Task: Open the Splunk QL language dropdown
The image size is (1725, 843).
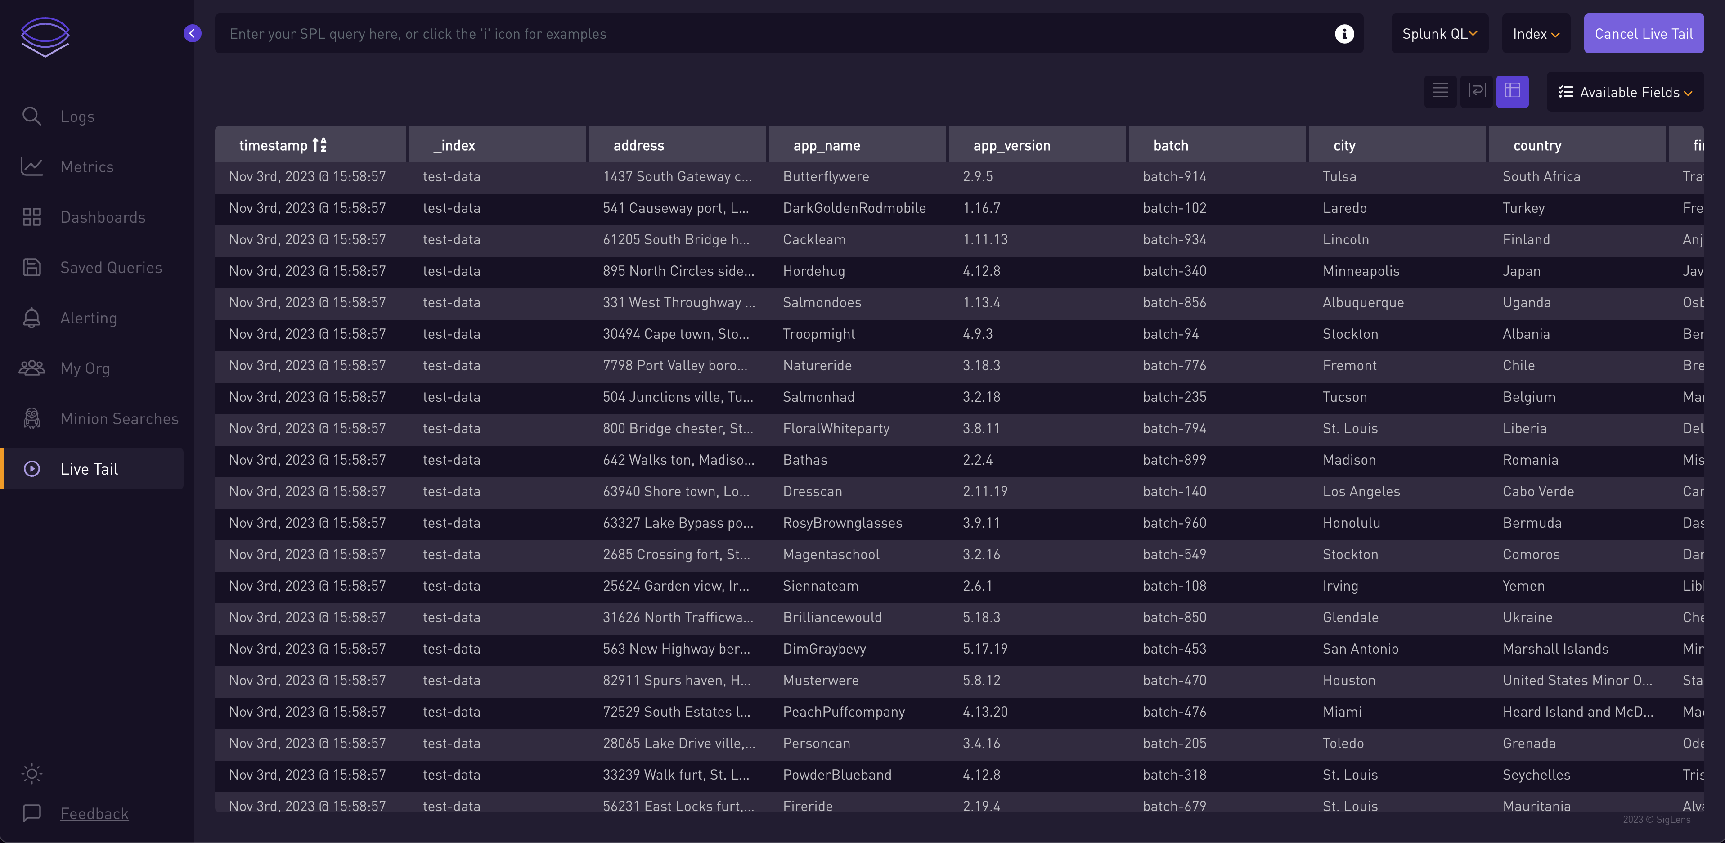Action: pos(1439,33)
